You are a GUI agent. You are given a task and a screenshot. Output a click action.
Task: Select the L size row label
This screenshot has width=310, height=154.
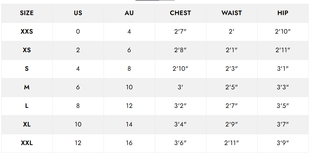[x=27, y=106]
